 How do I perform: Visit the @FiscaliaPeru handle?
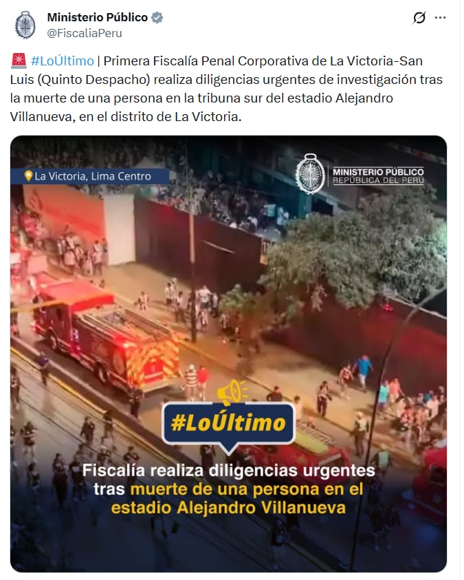[x=85, y=33]
